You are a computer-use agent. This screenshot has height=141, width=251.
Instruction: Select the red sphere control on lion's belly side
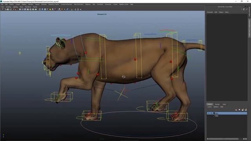coord(135,59)
